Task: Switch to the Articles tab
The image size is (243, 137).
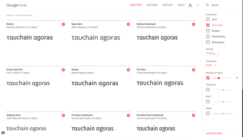Action: [x=167, y=5]
